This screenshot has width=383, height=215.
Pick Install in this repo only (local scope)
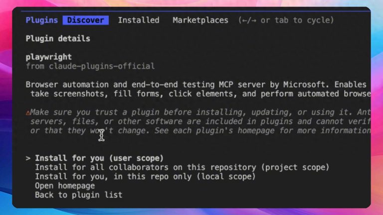pos(145,177)
